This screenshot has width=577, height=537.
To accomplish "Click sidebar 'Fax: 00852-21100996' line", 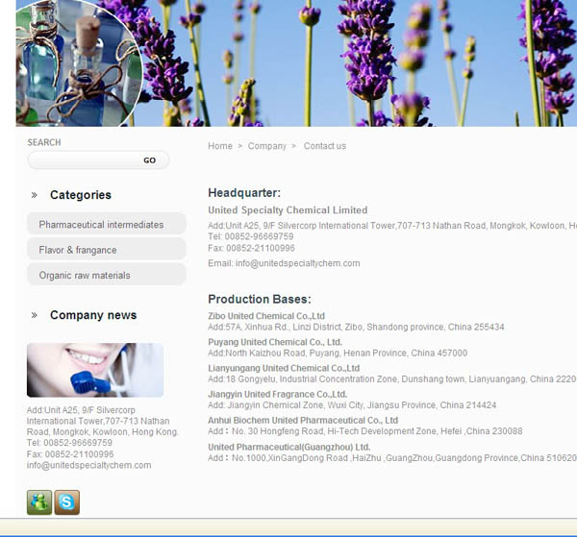I will [70, 454].
